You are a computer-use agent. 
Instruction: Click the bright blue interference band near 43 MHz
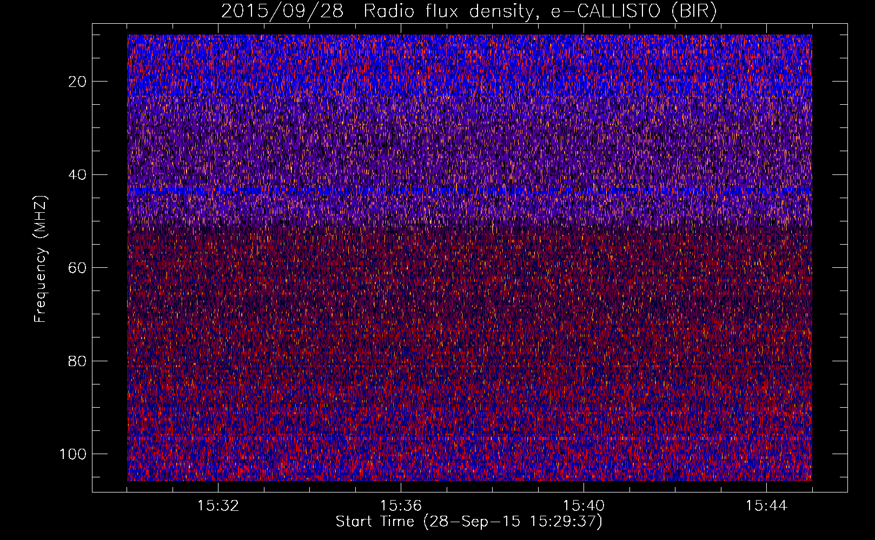469,191
